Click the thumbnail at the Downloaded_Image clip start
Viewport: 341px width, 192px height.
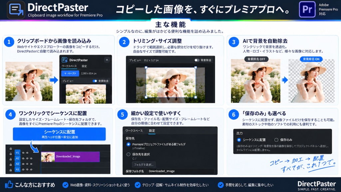point(48,157)
